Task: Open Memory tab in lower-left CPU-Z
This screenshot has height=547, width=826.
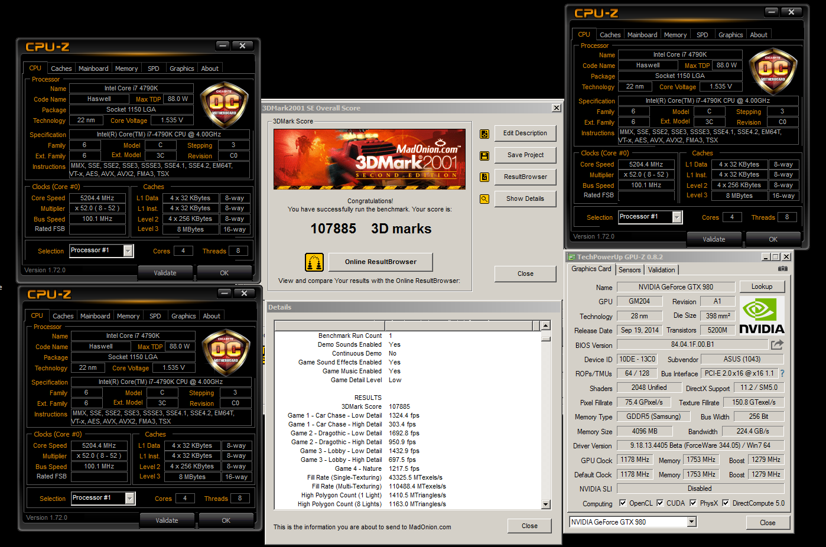Action: pos(128,316)
